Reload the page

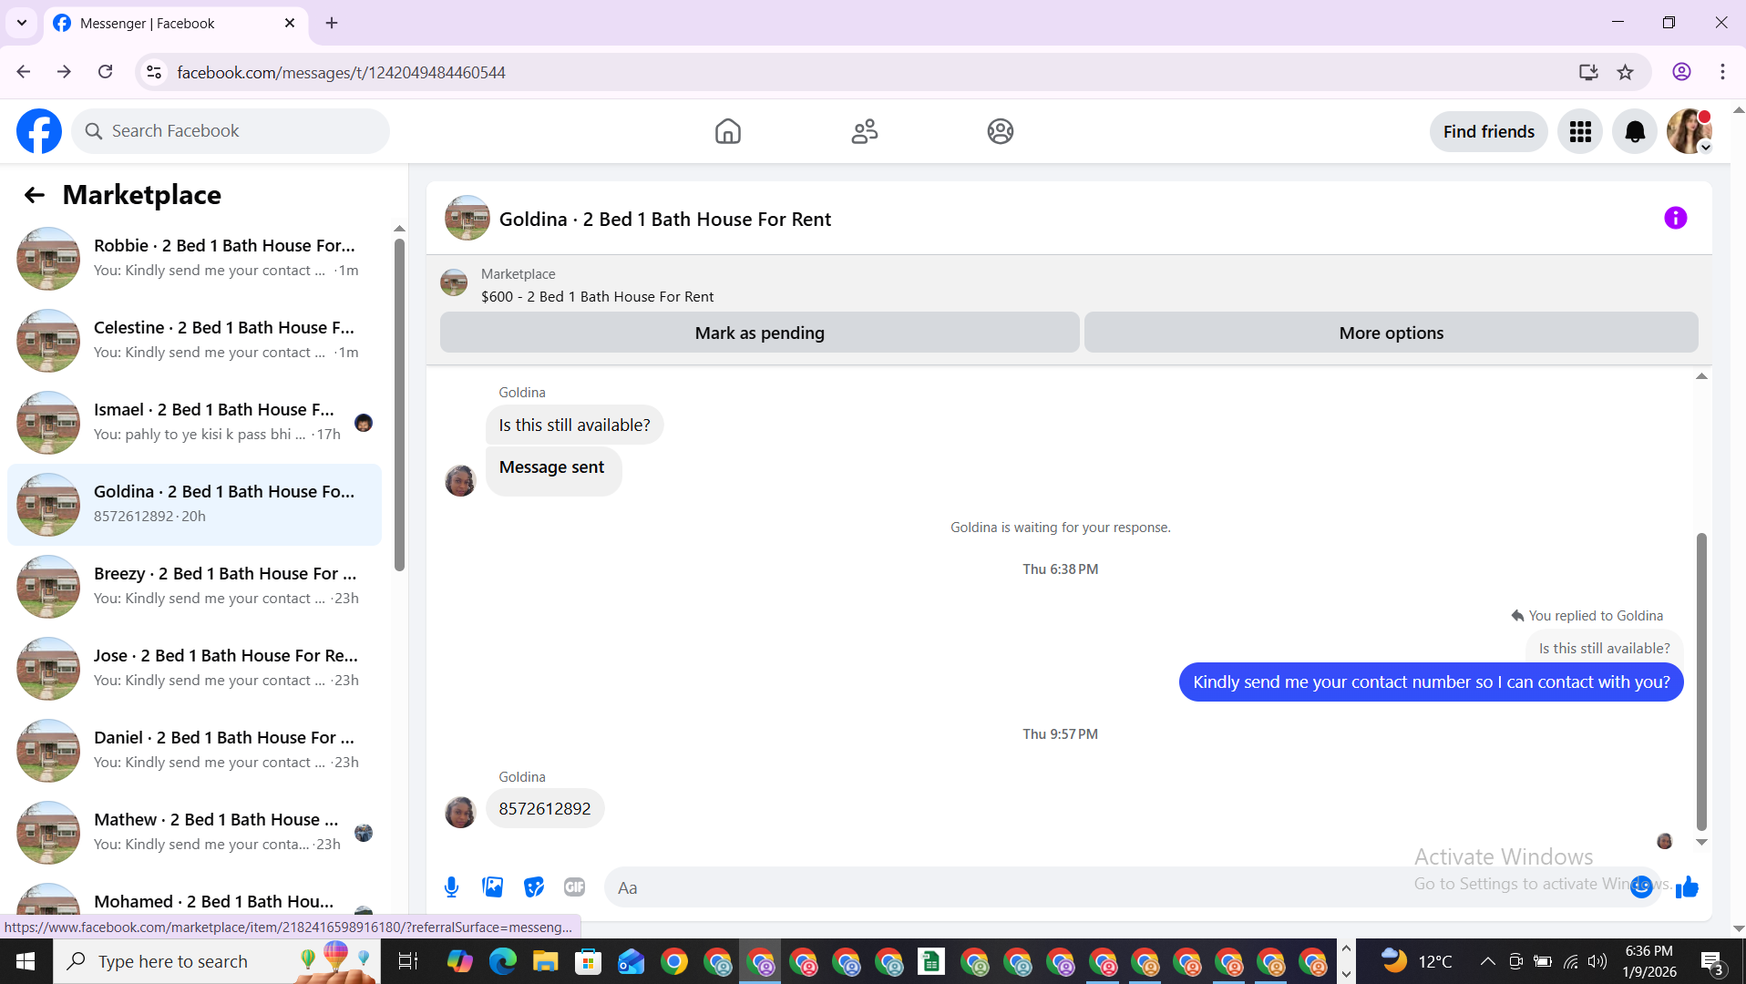[106, 72]
